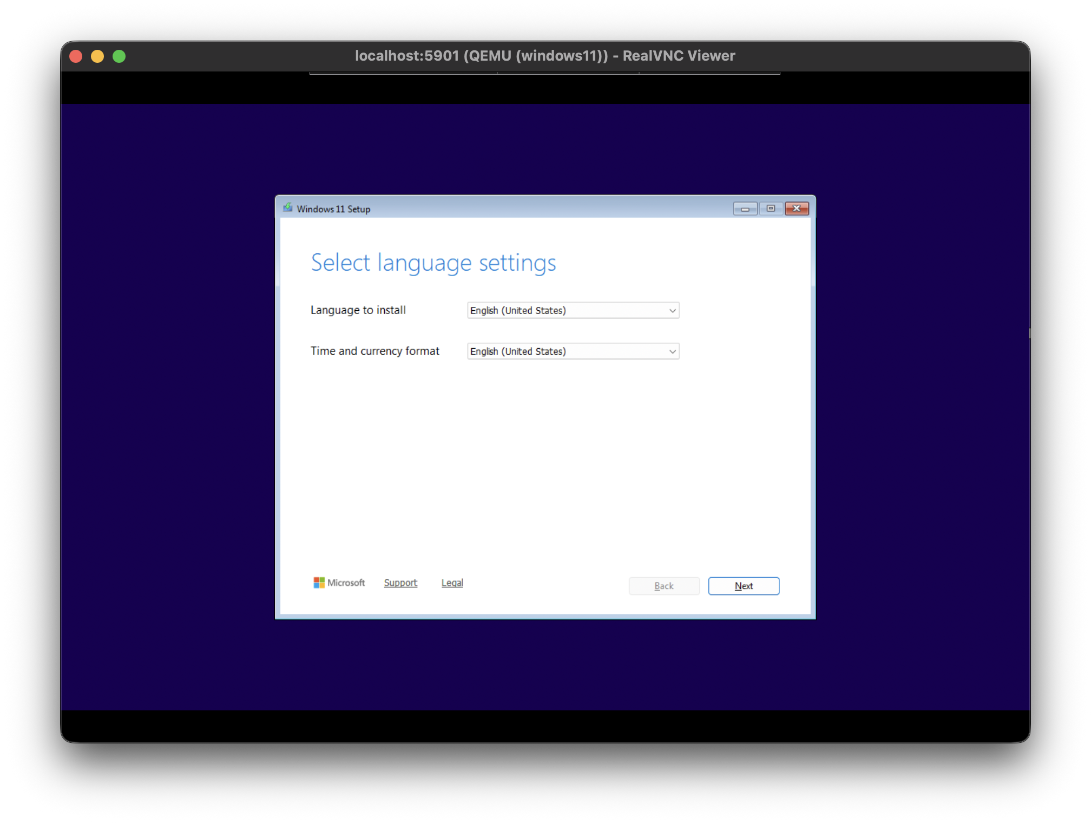This screenshot has height=823, width=1091.
Task: Click the greyed-out Back button
Action: (x=663, y=586)
